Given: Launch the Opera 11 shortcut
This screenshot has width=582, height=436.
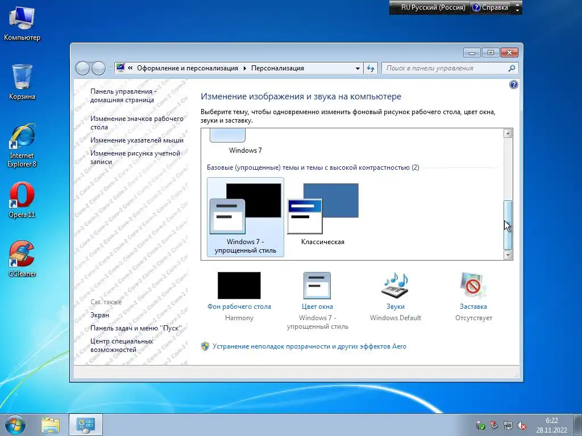Looking at the screenshot, I should coord(22,200).
